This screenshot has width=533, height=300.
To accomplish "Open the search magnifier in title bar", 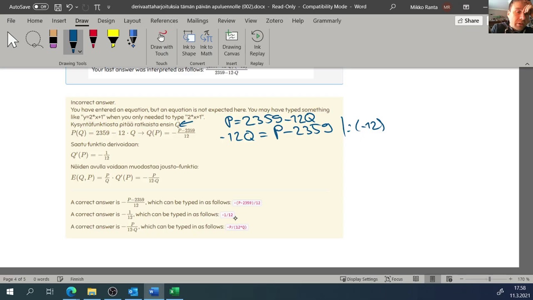I will click(x=393, y=7).
